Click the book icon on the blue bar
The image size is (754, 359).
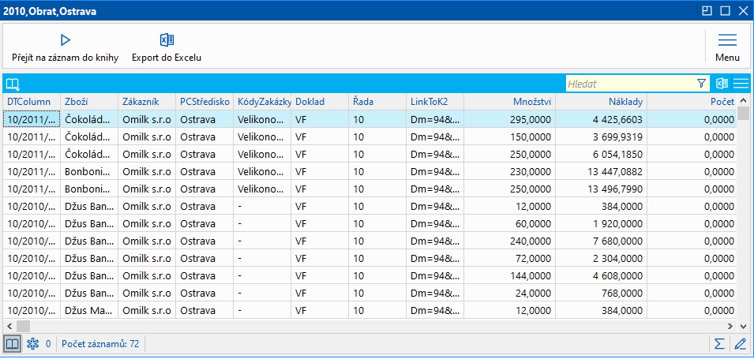coord(13,84)
